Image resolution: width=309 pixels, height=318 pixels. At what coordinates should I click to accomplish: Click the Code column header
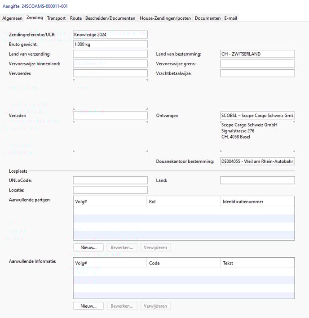point(183,263)
